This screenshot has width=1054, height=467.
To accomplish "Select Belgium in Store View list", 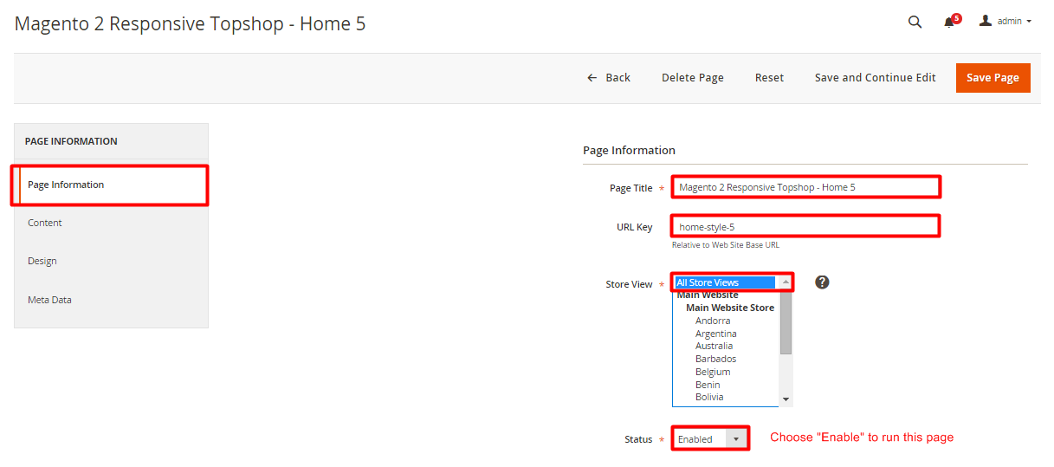I will (713, 372).
